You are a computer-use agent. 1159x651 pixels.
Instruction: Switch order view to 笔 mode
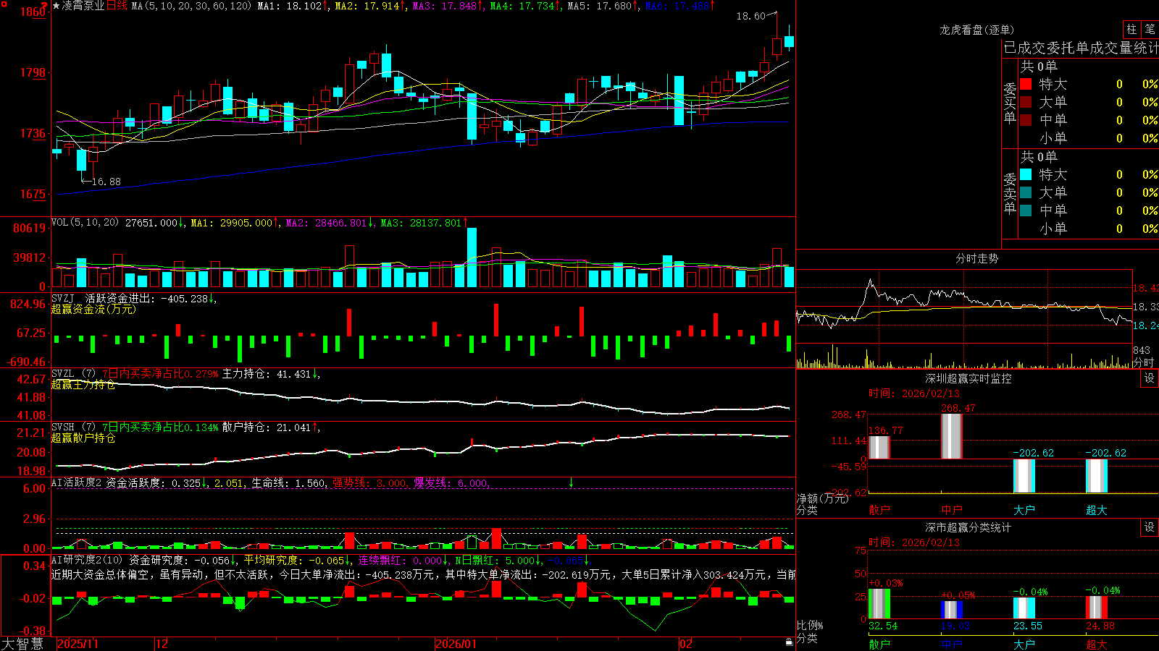pyautogui.click(x=1150, y=29)
